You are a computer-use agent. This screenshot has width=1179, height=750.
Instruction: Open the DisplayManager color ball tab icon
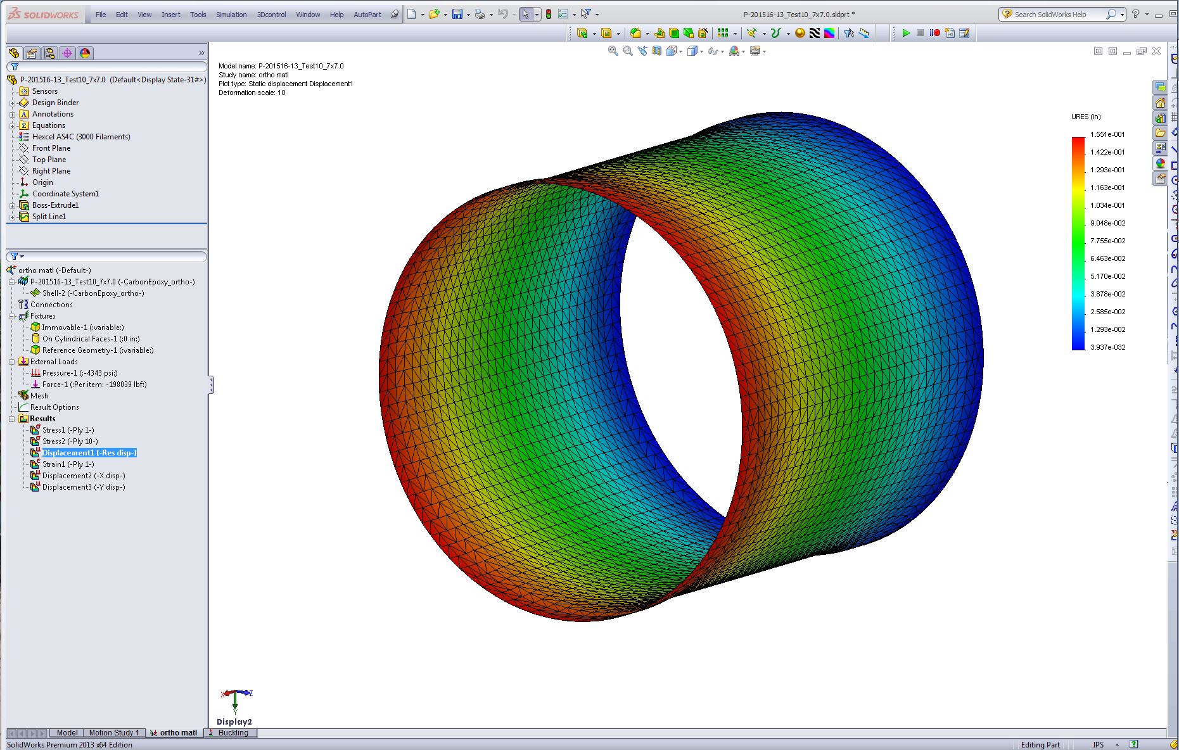(x=85, y=53)
